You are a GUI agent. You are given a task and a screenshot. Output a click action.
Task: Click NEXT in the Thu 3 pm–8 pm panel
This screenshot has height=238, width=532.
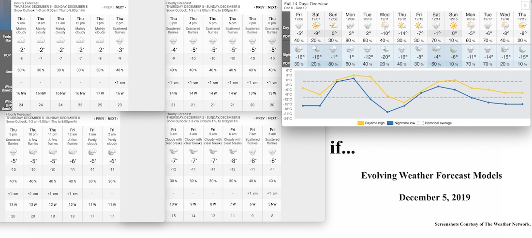tap(273, 7)
